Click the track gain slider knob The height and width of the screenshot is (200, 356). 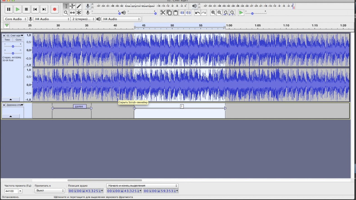coord(13,46)
